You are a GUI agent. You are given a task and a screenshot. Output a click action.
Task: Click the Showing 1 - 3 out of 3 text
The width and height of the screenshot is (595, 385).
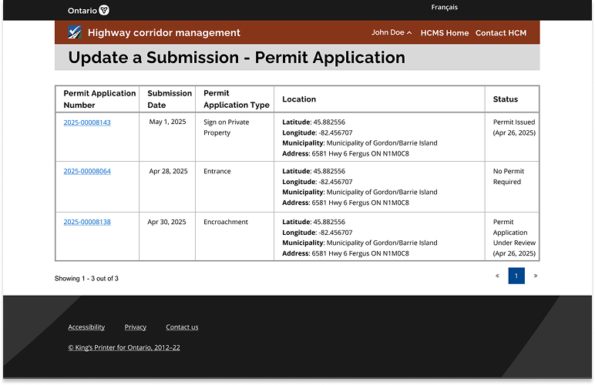coord(86,279)
